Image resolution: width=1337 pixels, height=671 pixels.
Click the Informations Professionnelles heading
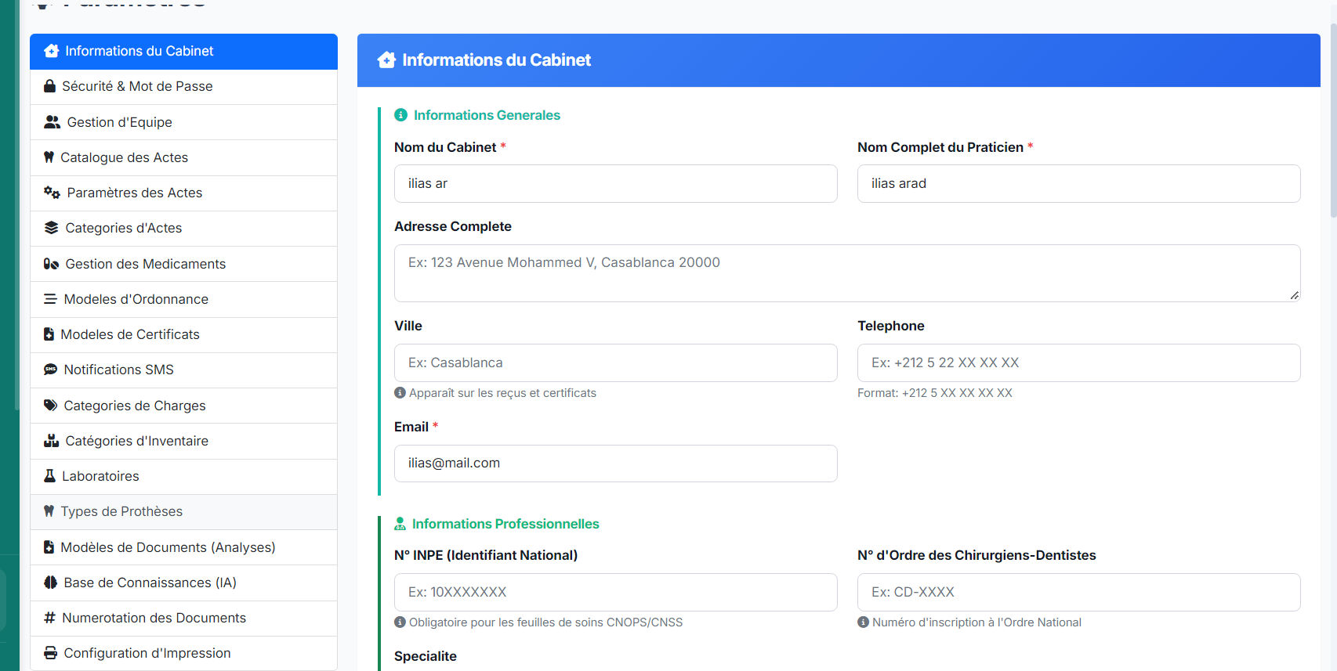pyautogui.click(x=505, y=524)
